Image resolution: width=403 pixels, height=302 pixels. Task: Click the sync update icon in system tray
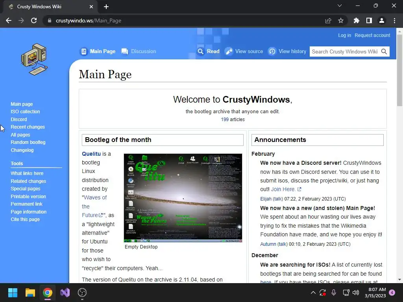323,293
